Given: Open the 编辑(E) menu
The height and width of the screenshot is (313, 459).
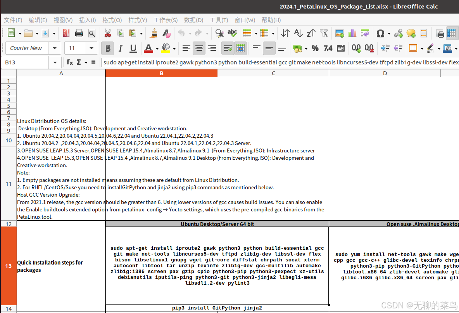Looking at the screenshot, I should pos(38,20).
